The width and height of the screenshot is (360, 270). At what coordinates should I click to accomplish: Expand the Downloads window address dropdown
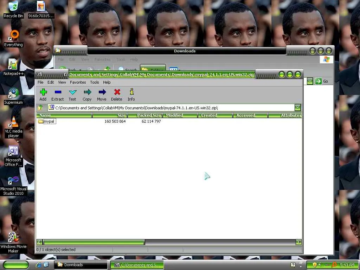(x=310, y=81)
